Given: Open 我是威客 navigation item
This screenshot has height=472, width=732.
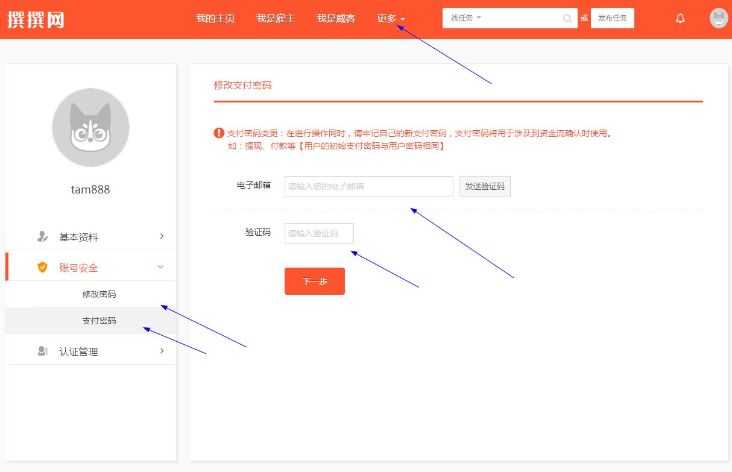Looking at the screenshot, I should (336, 19).
